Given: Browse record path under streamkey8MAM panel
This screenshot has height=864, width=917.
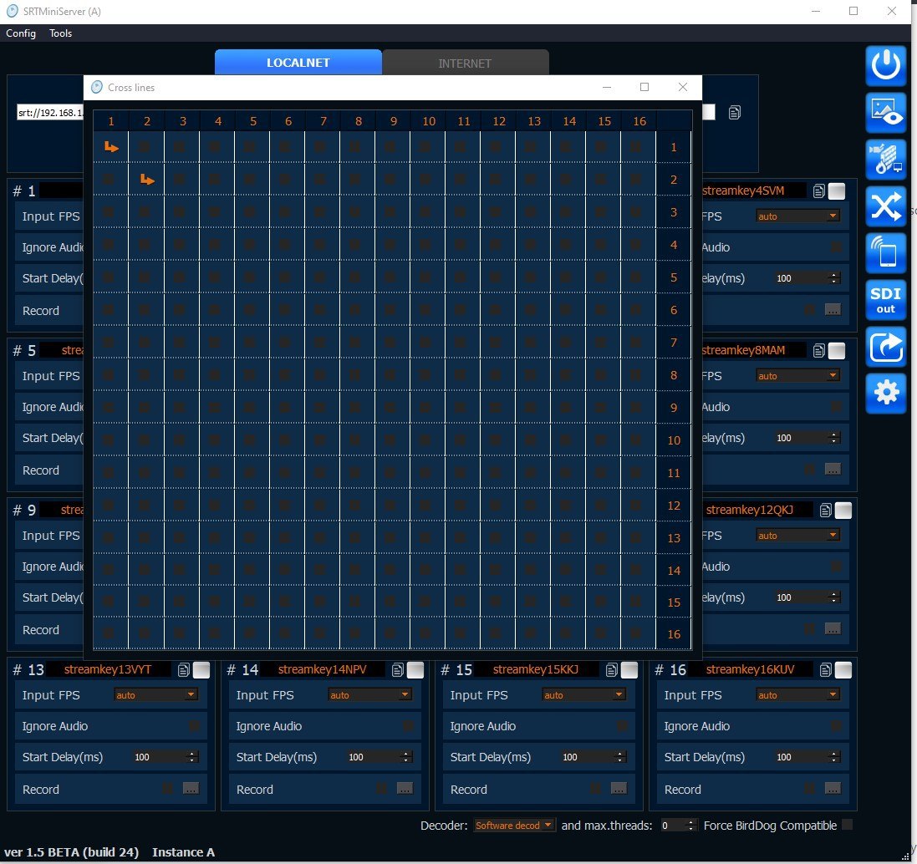Looking at the screenshot, I should point(833,470).
